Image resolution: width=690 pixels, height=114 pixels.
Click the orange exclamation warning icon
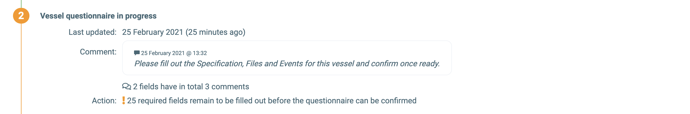coord(124,101)
